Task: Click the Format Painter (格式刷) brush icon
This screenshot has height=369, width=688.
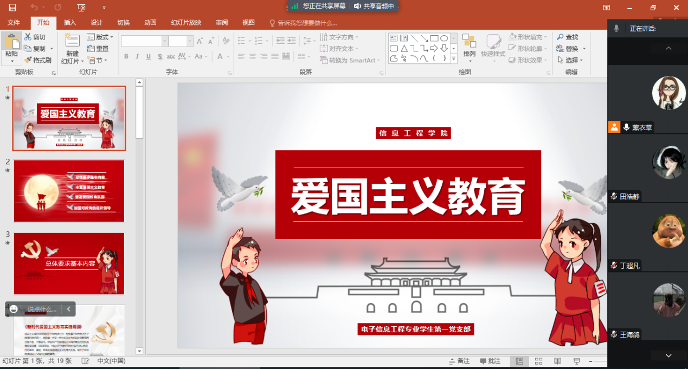Action: click(x=28, y=60)
